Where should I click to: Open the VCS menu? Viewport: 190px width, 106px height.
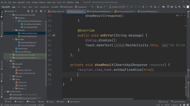[x=64, y=2]
